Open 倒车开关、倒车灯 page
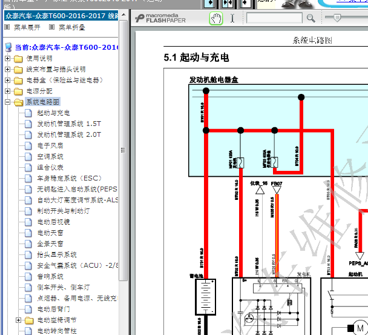The width and height of the screenshot is (368, 335). [64, 287]
